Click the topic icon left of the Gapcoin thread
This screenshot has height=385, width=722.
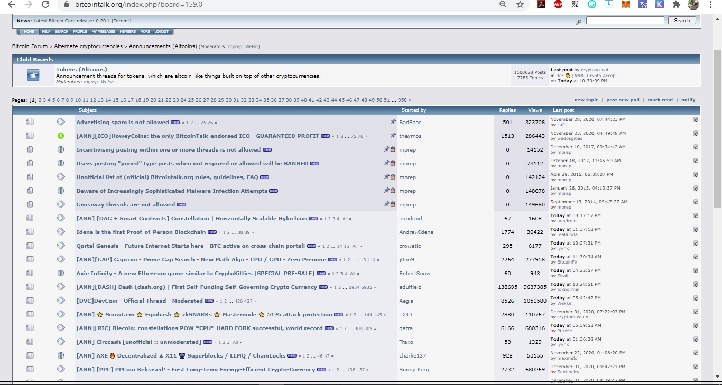coord(61,259)
